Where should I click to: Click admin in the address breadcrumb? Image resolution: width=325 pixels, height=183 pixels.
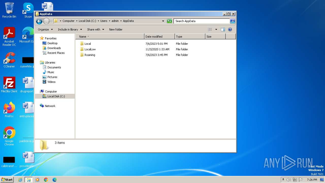click(115, 21)
